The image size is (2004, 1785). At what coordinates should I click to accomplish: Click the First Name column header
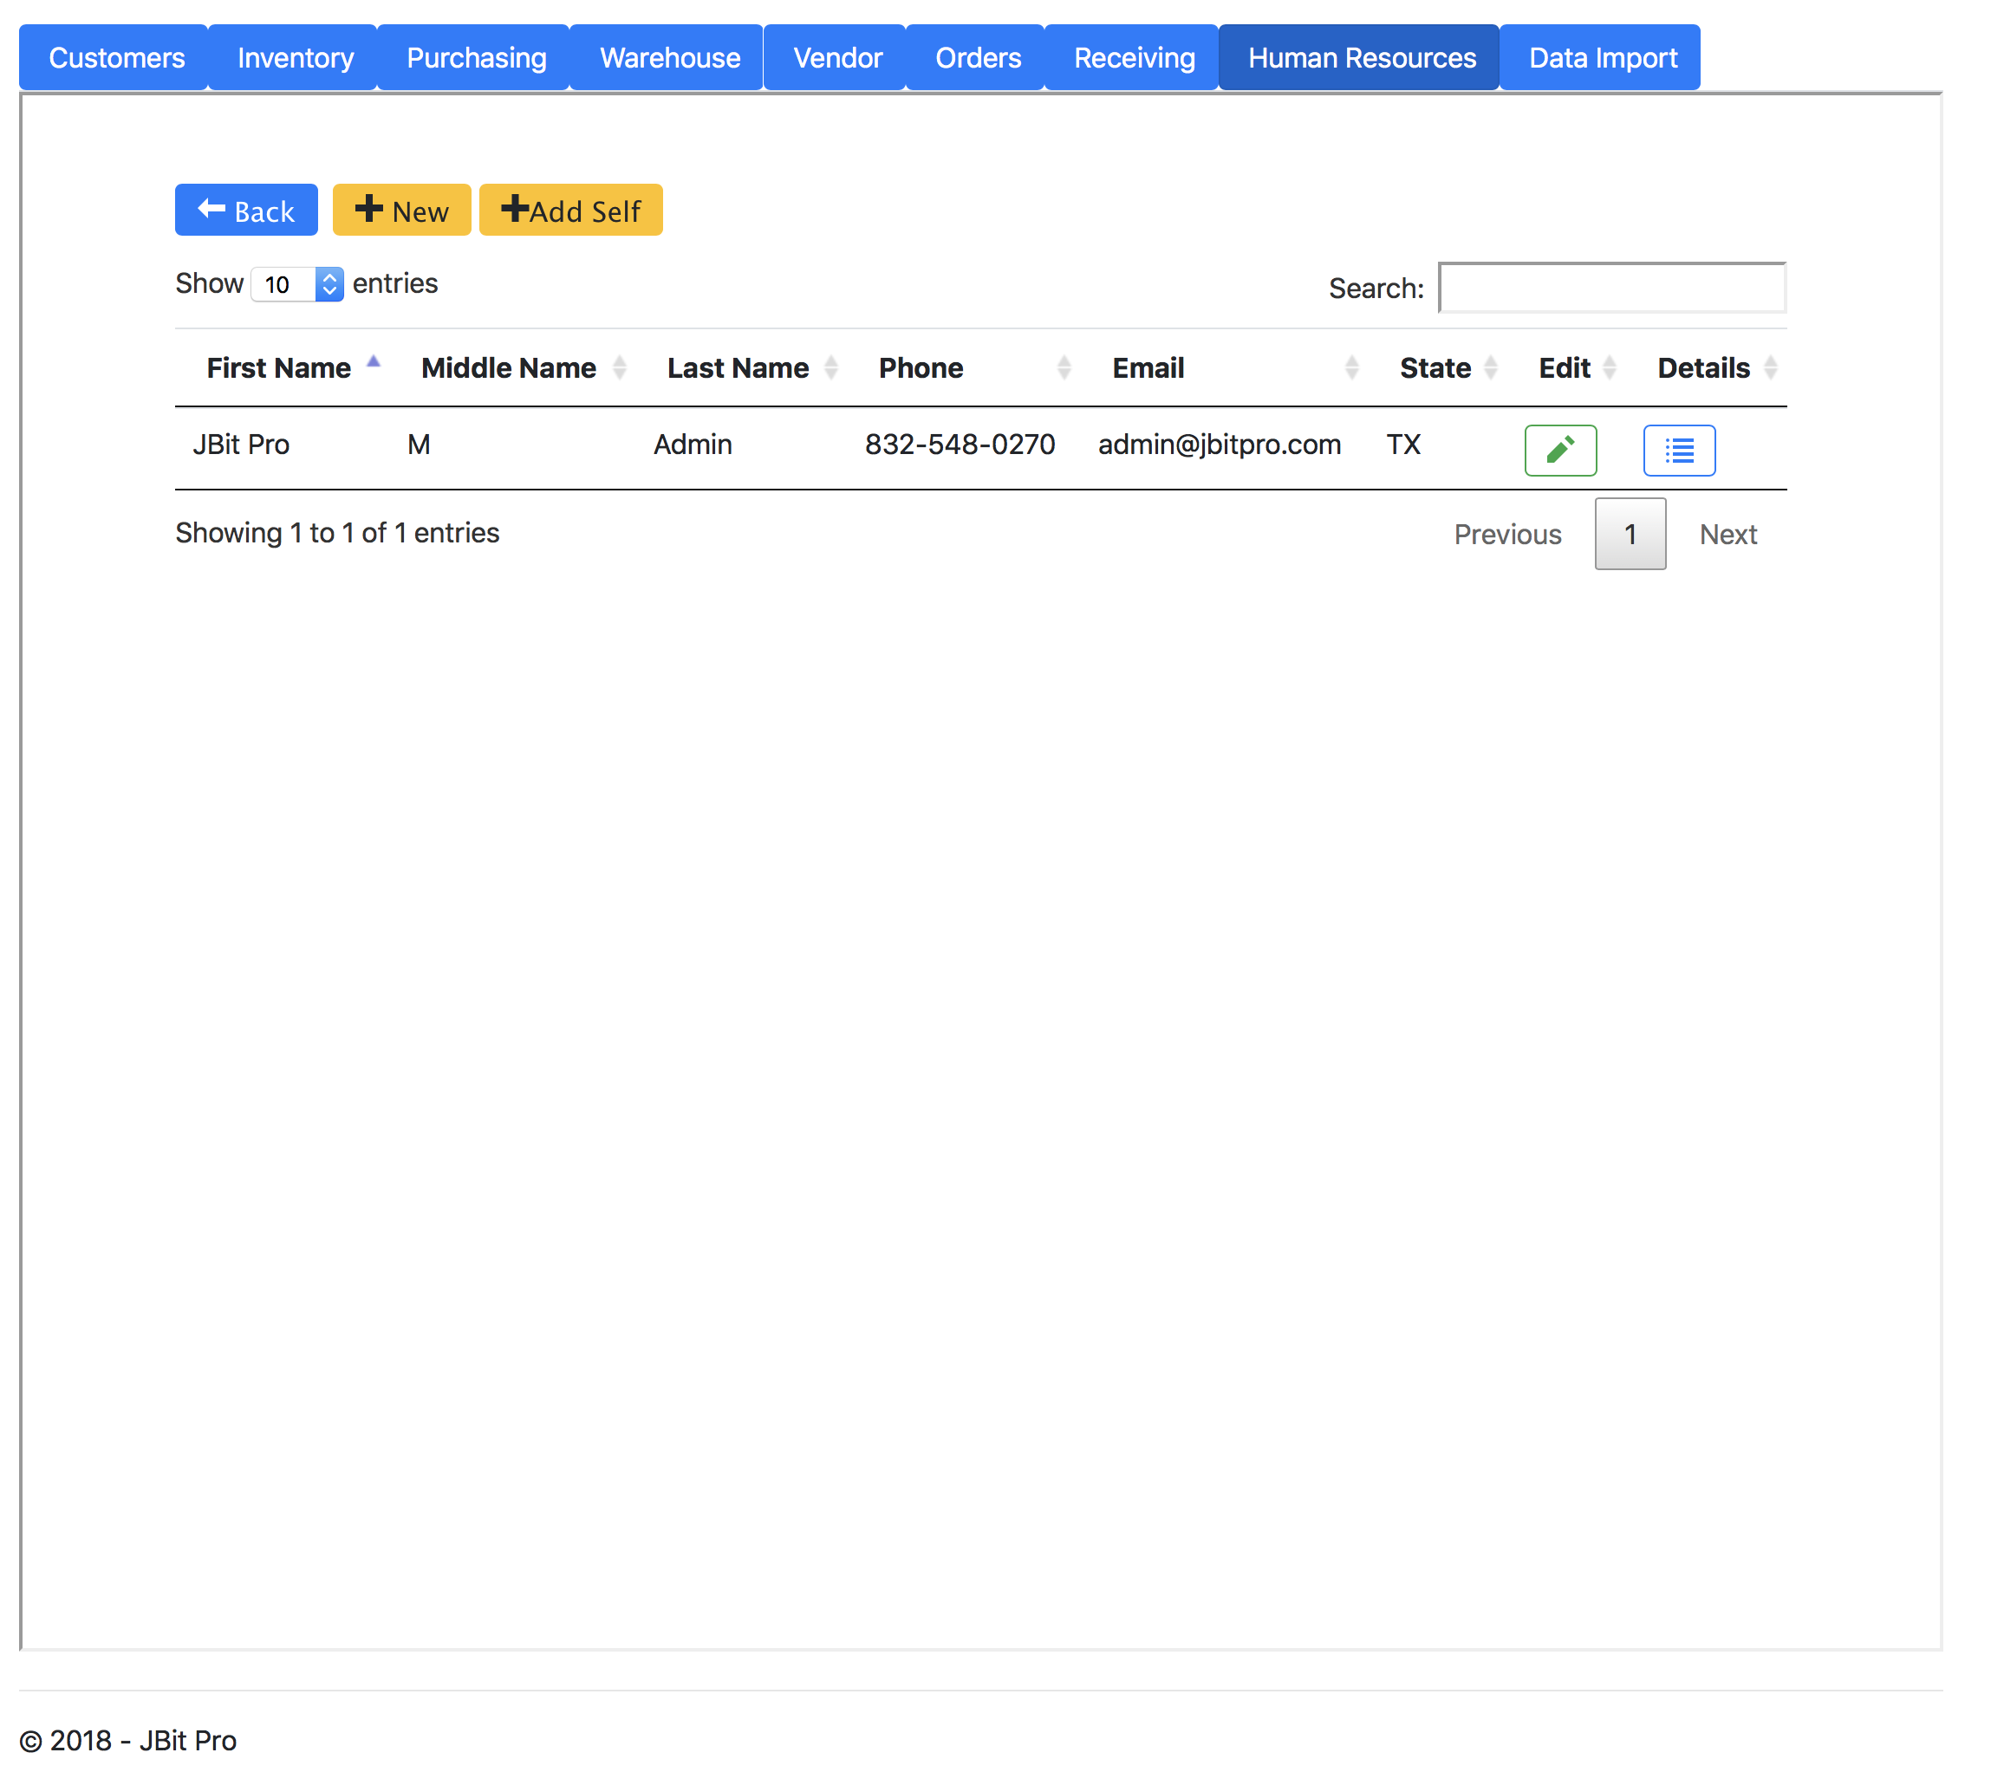[278, 367]
